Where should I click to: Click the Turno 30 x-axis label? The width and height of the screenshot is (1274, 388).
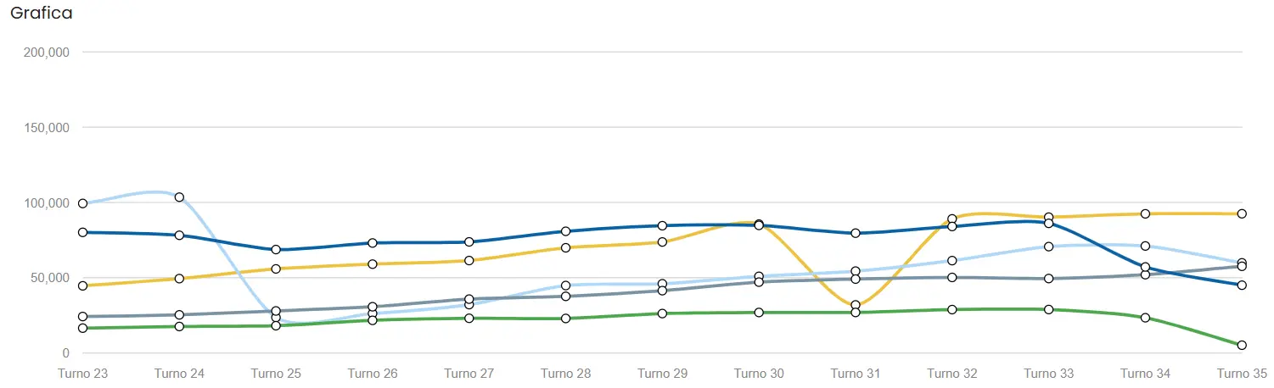759,373
